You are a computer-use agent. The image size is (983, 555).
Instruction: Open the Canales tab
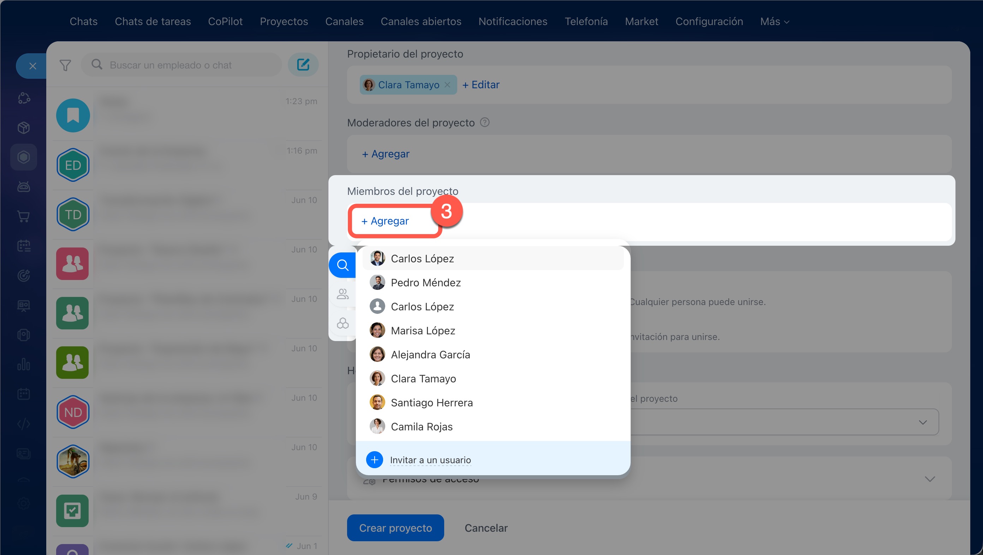coord(344,22)
